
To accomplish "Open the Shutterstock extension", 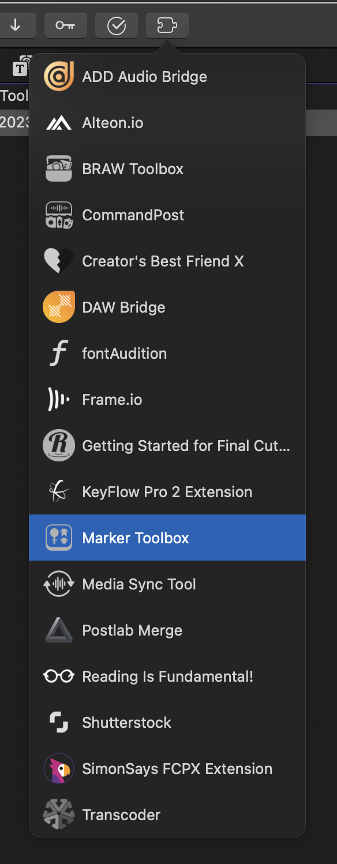I will [167, 723].
